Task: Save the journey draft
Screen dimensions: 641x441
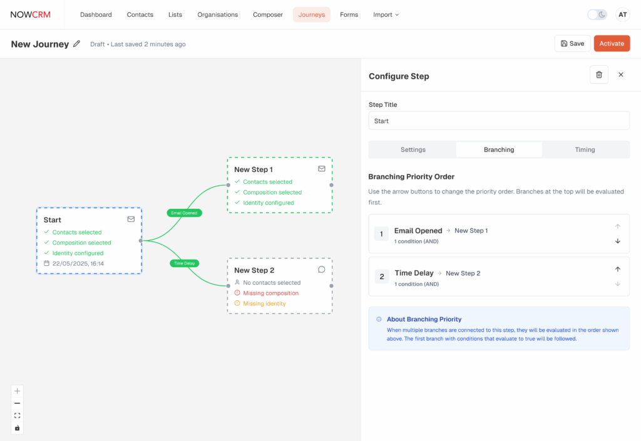Action: tap(572, 43)
